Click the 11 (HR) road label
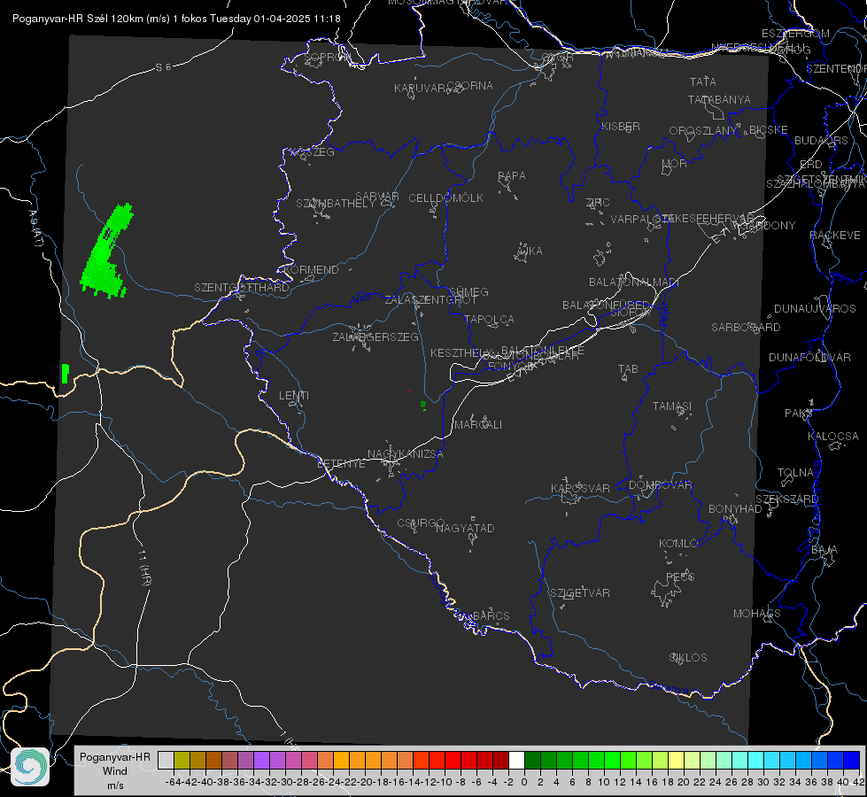Screen dimensions: 867x797 tap(145, 568)
